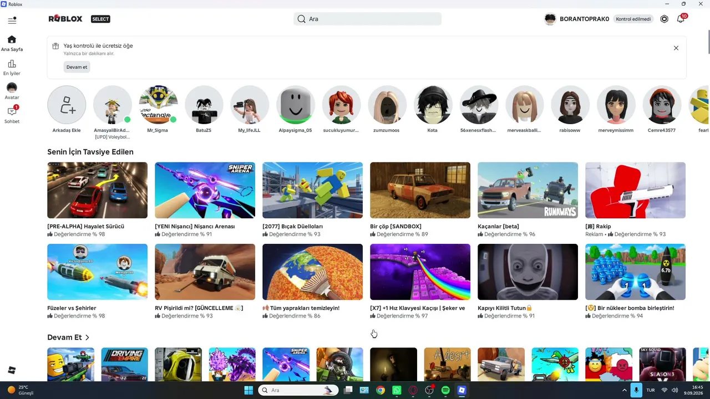Open 56xenesxflash friend avatar
The width and height of the screenshot is (710, 399).
tap(479, 105)
